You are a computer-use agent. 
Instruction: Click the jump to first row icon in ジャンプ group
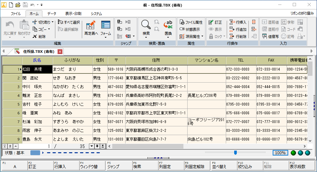coord(120,22)
